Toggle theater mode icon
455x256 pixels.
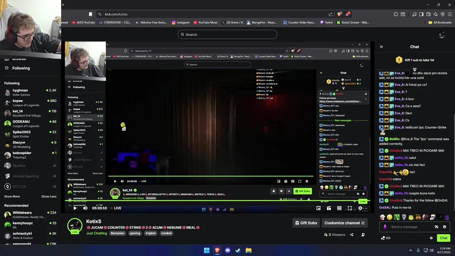339,208
